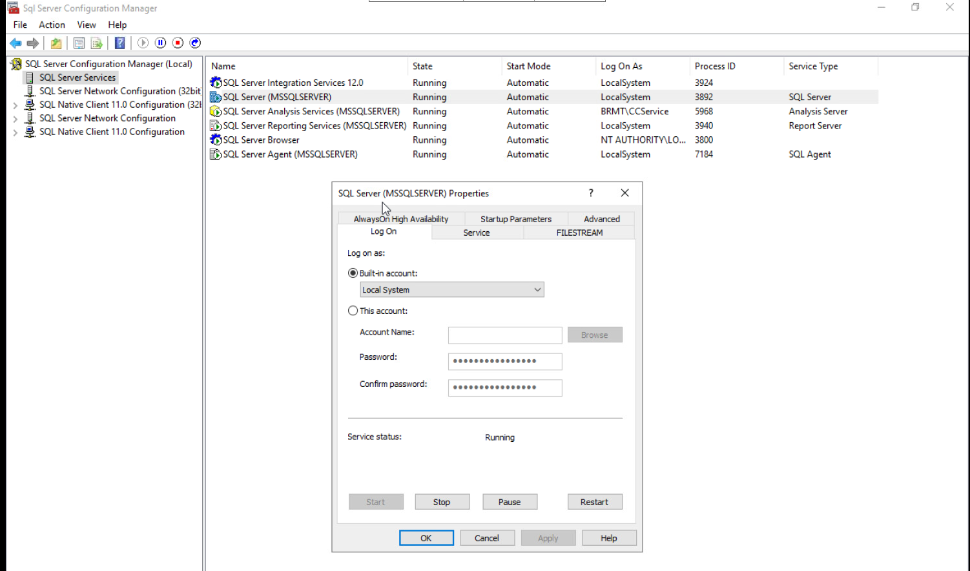The image size is (970, 571).
Task: Click the SQL Server Services tree icon
Action: 30,78
